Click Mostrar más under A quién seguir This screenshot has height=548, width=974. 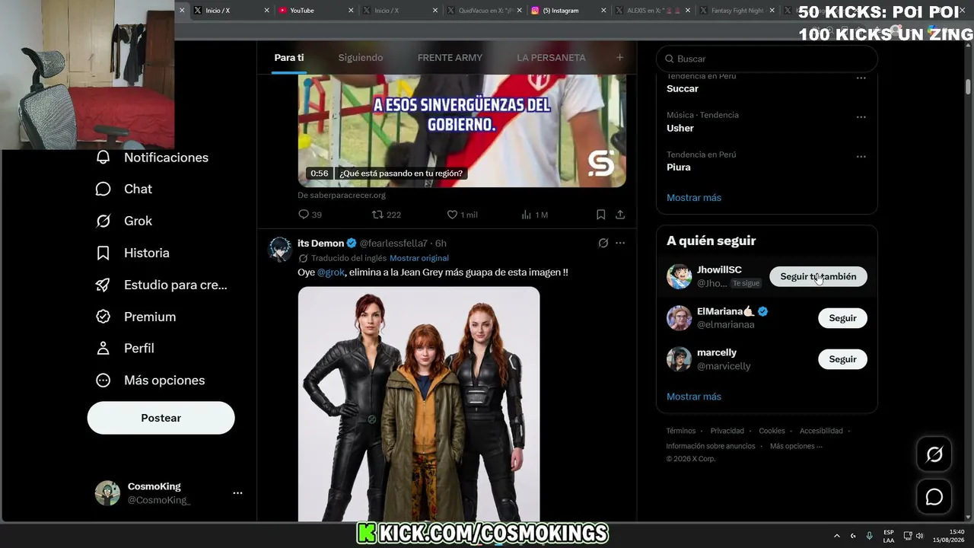694,397
